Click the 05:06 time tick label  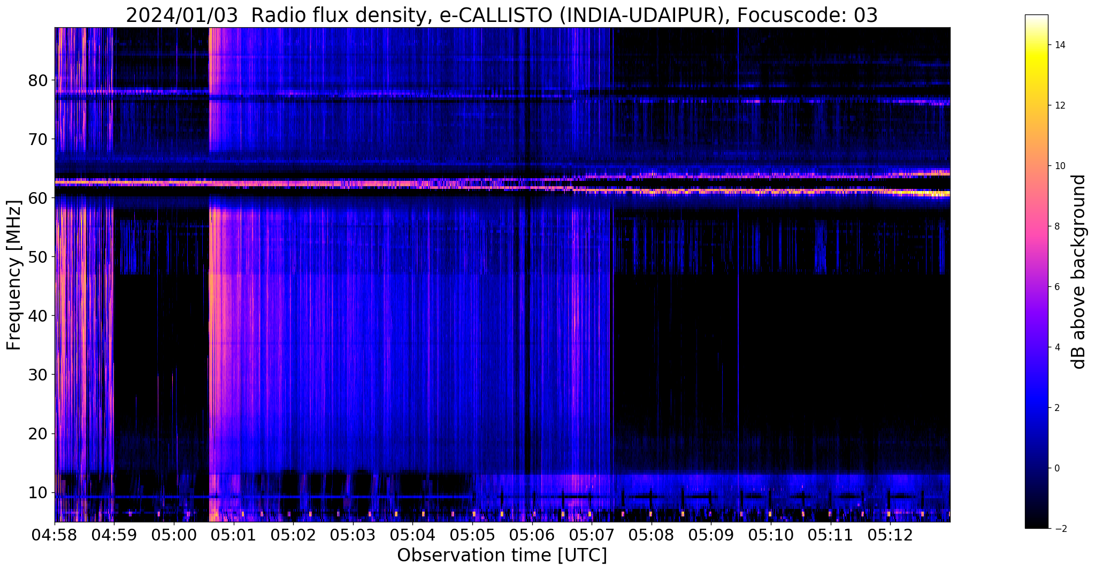coord(532,535)
